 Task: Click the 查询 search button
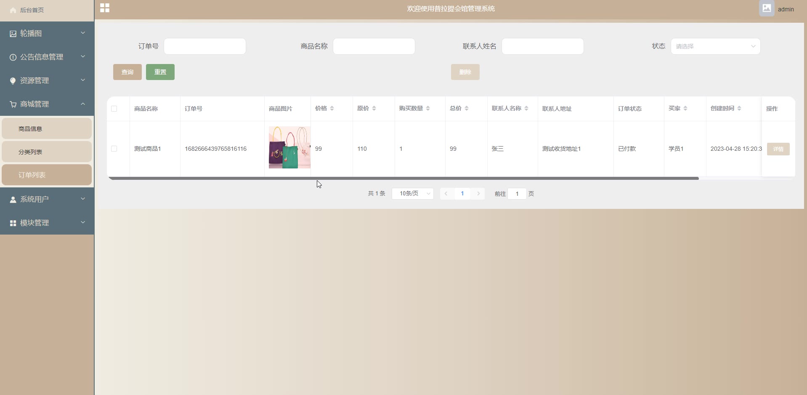[x=127, y=72]
